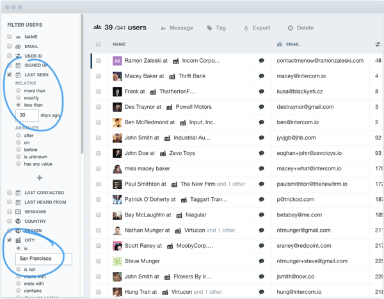Enable the LAST CONTACTED filter checkbox
Image resolution: width=384 pixels, height=299 pixels.
(10, 192)
